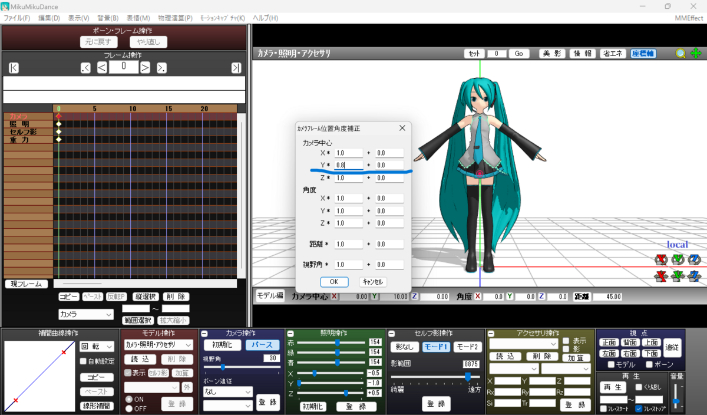This screenshot has height=415, width=707.
Task: Click the やり直し redo button
Action: click(x=148, y=42)
